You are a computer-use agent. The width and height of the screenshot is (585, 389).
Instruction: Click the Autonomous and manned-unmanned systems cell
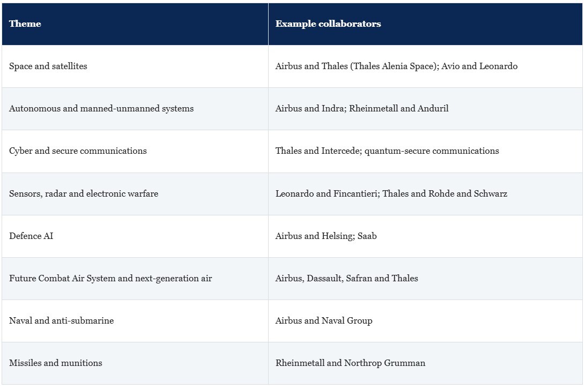coord(135,109)
